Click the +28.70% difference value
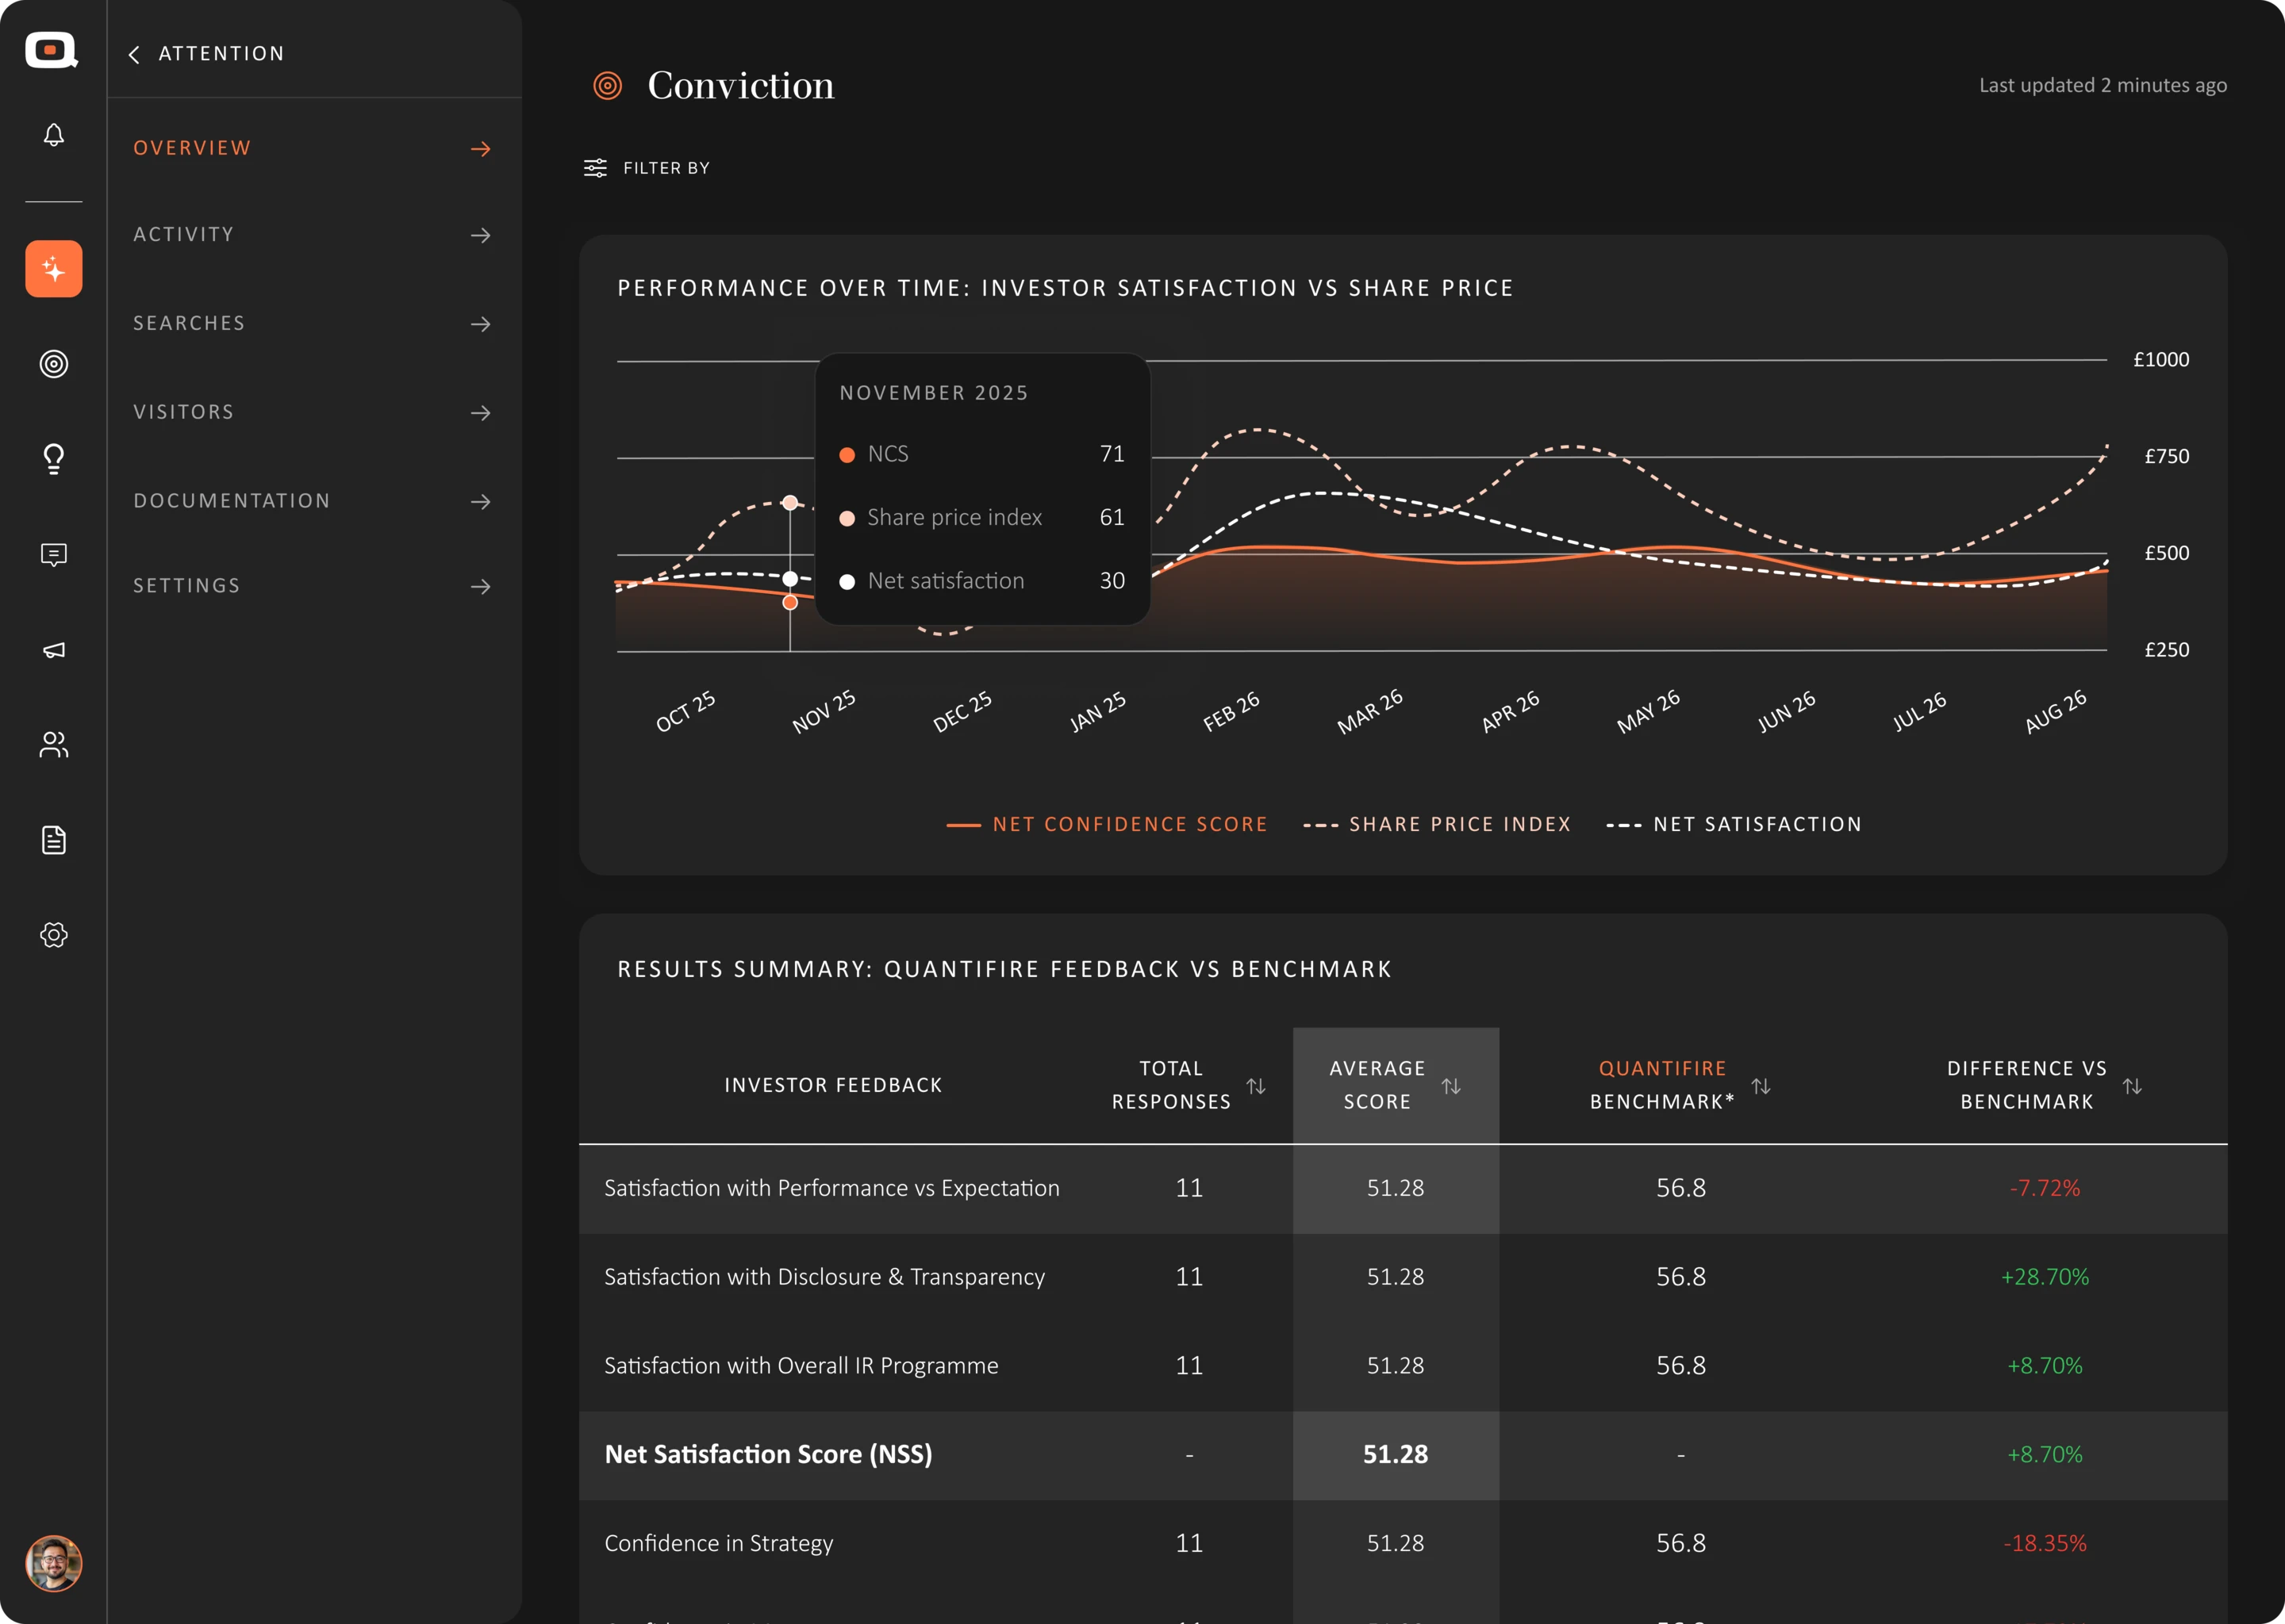 click(2045, 1277)
